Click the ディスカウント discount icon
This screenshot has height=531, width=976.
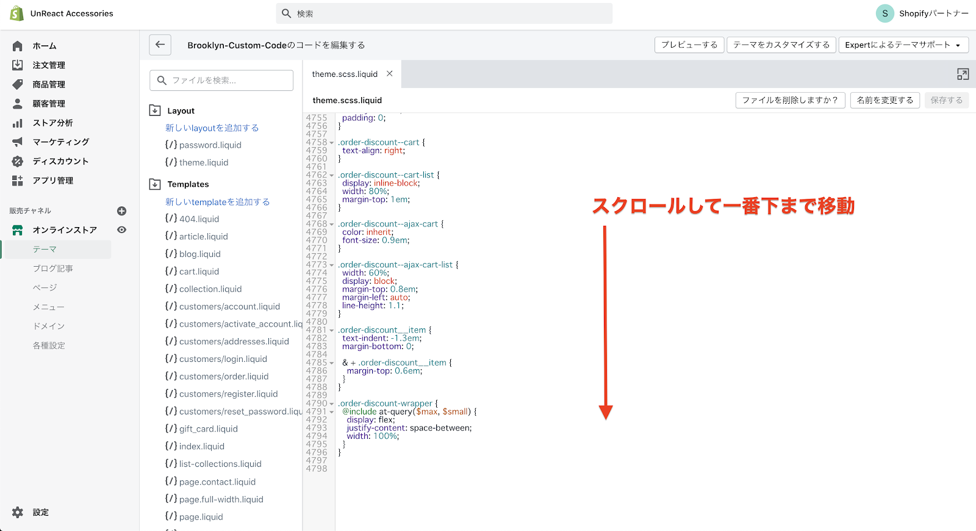coord(18,161)
